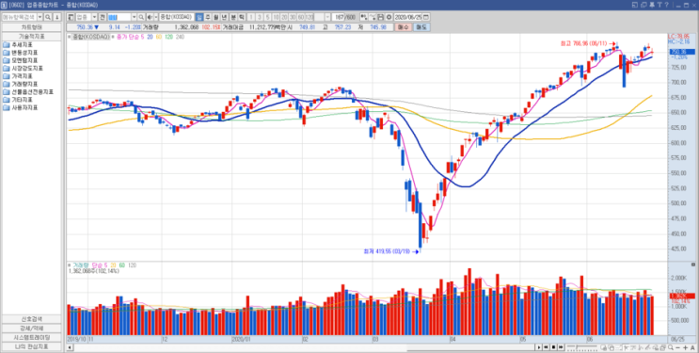Click the rewind button in bottom controls
The height and width of the screenshot is (353, 699).
tap(546, 347)
